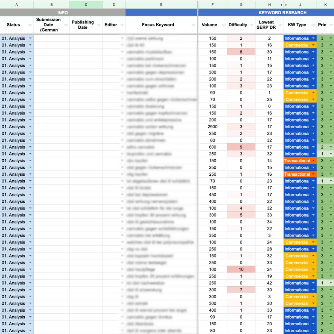The height and width of the screenshot is (334, 334).
Task: Select the Lowest SERP DR cell showing 42
Action: coord(269,283)
